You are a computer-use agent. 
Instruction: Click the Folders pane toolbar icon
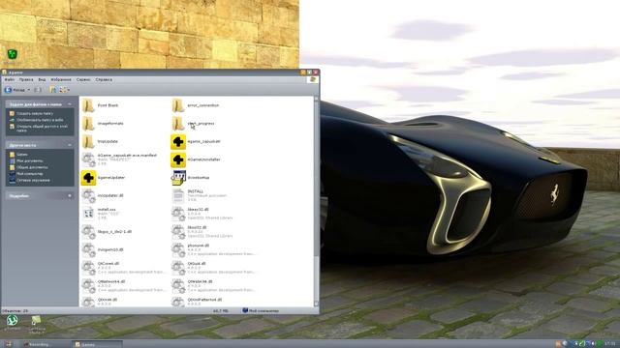[52, 90]
